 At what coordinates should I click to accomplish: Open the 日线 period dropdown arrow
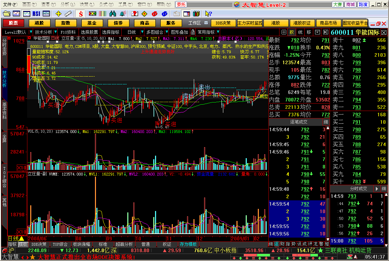point(142,32)
